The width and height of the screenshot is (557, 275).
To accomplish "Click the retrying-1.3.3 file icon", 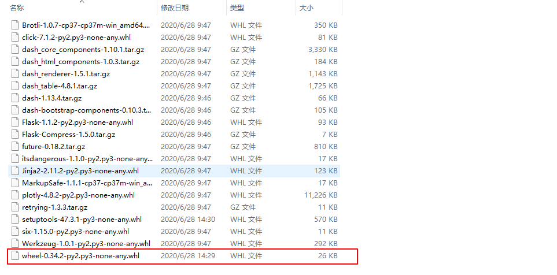I will point(14,207).
